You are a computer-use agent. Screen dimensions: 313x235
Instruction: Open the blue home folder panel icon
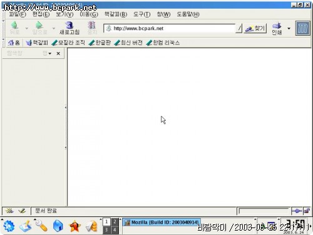coord(58,226)
